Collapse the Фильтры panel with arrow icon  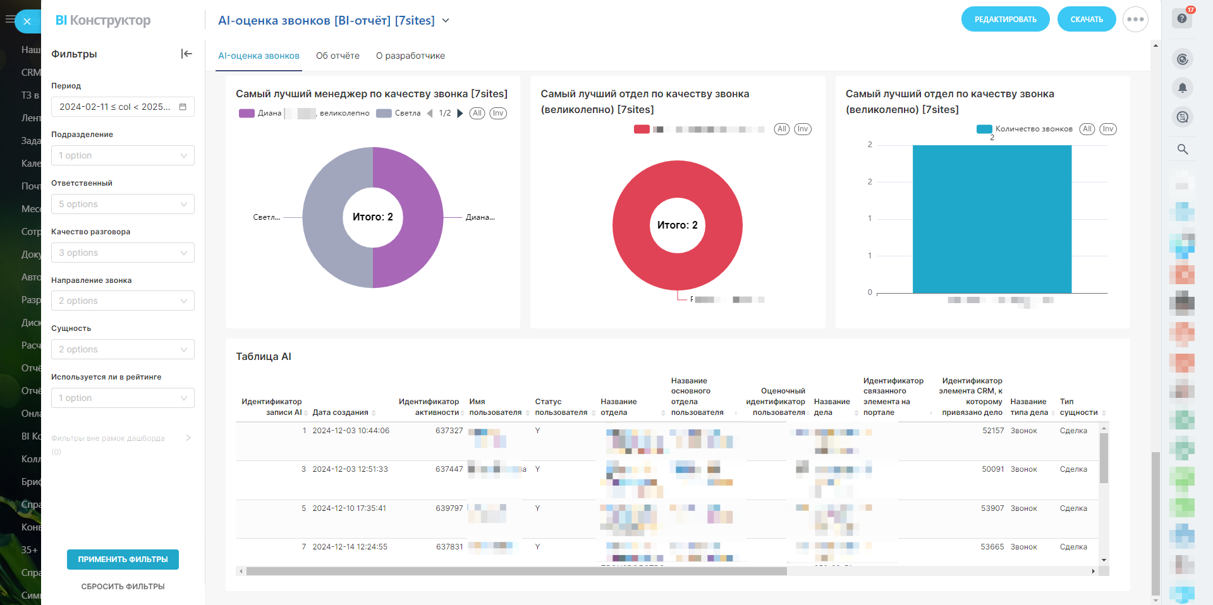[x=186, y=54]
